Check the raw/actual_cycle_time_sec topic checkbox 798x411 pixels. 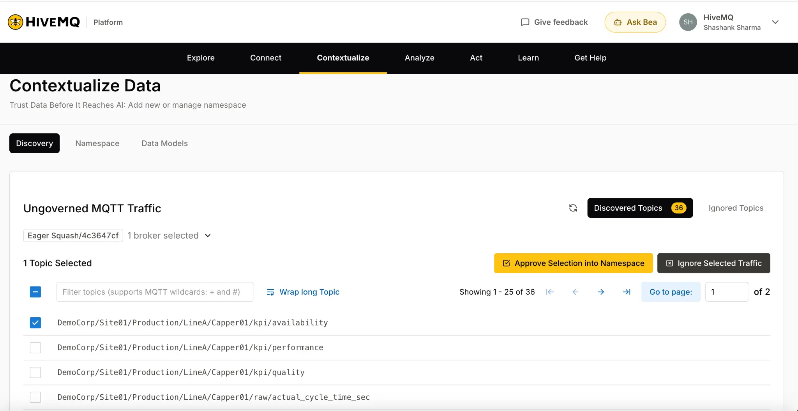tap(35, 397)
